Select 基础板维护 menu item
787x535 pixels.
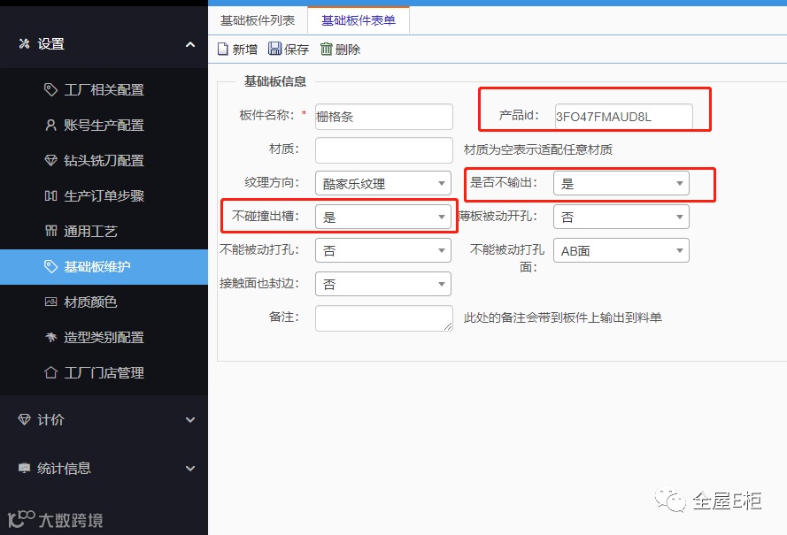pos(104,267)
